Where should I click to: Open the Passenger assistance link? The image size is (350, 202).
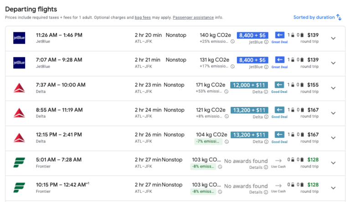[193, 17]
